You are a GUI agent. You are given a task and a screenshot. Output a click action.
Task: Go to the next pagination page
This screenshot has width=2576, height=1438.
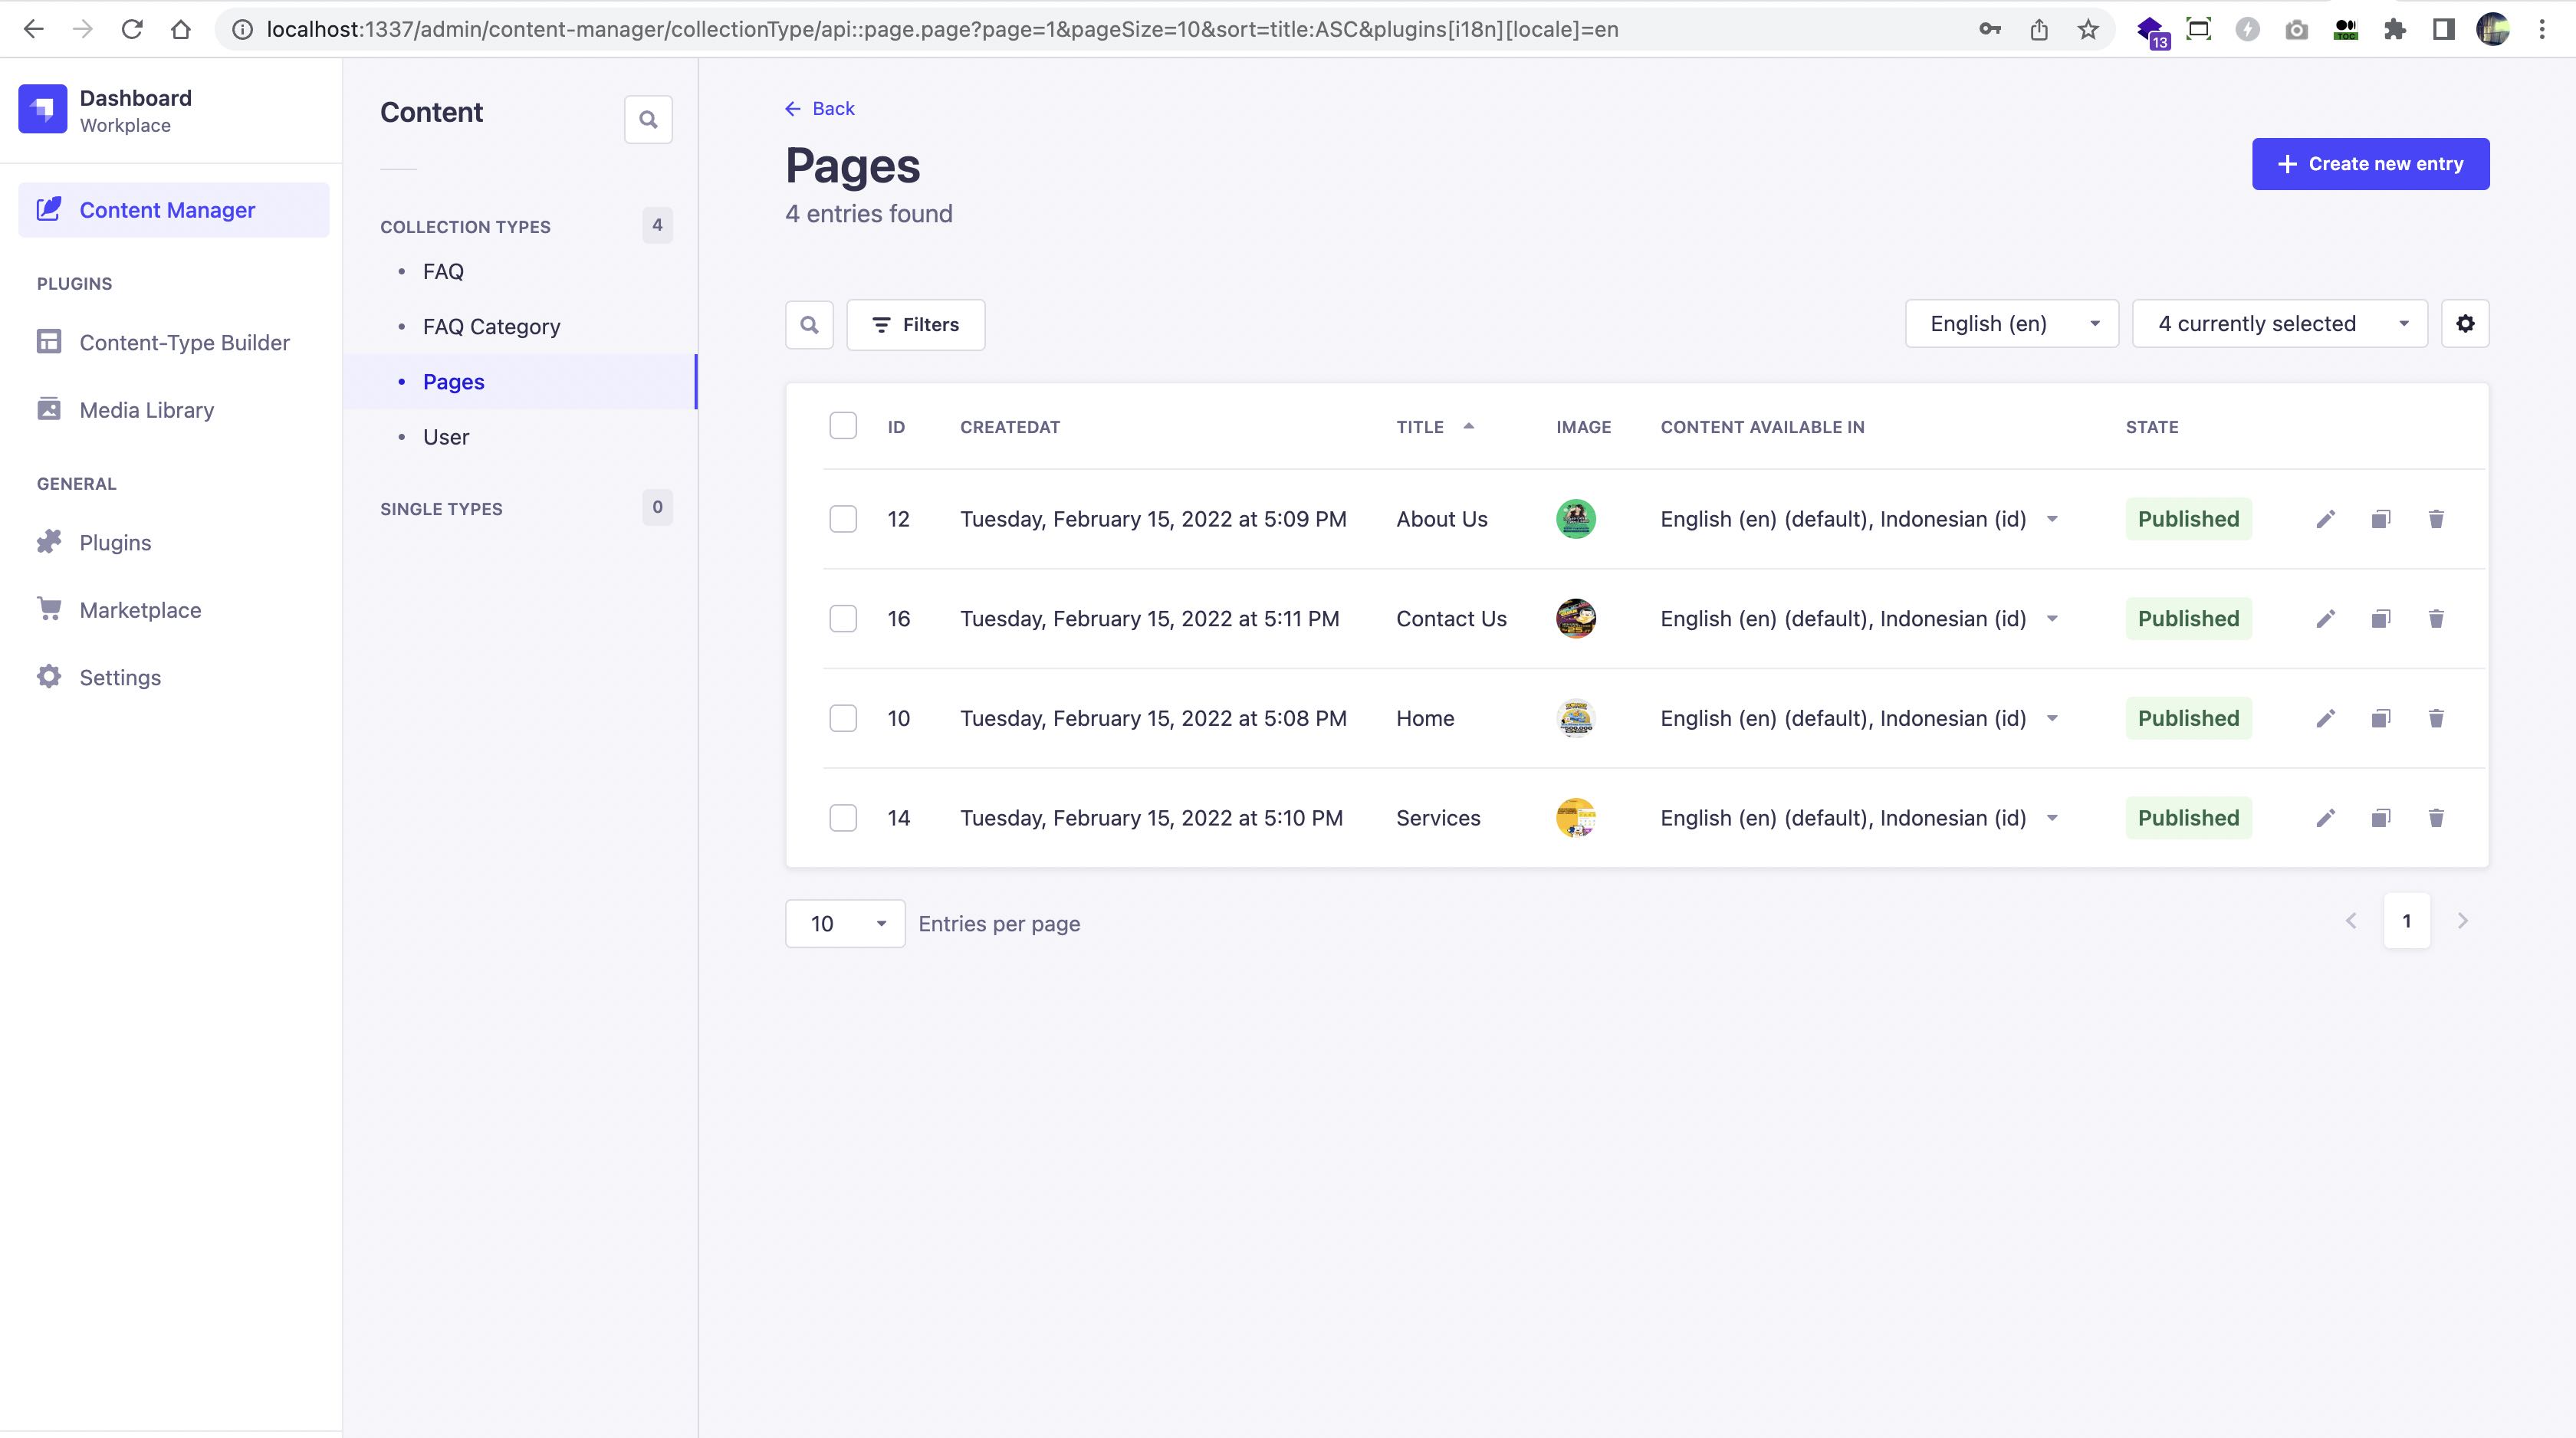coord(2463,921)
